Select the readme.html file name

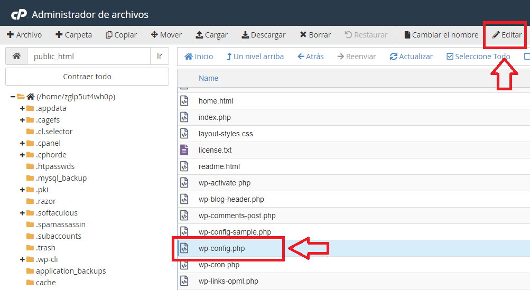[x=219, y=166]
